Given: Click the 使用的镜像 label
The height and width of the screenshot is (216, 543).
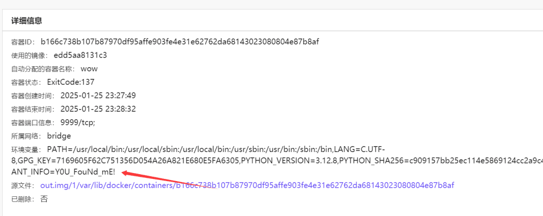Looking at the screenshot, I should click(x=30, y=56).
